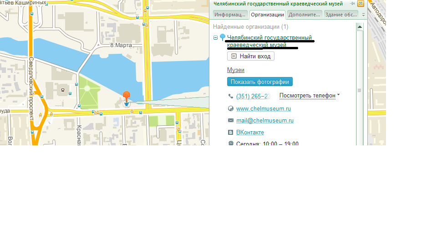Viewport: 437px width, 246px height.
Task: Click the Найденные организации (1) heading
Action: click(x=250, y=27)
